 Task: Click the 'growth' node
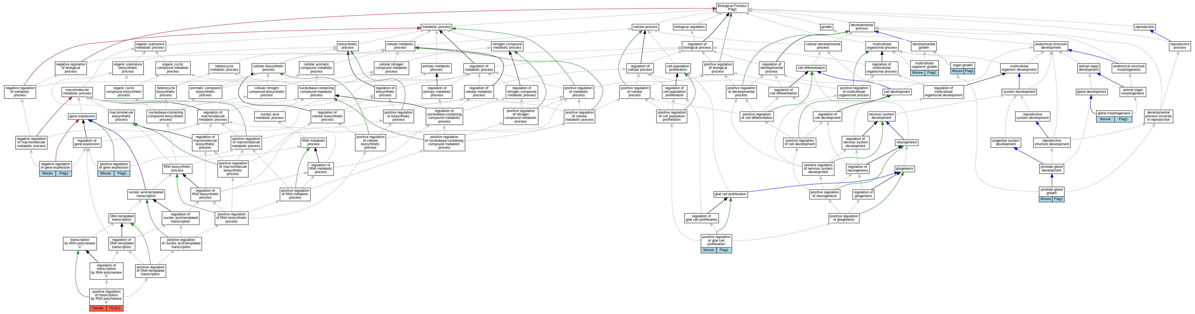827,27
